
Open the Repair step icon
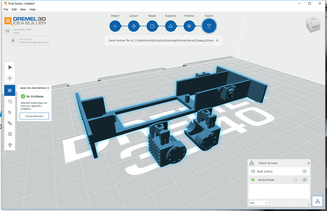pos(152,26)
